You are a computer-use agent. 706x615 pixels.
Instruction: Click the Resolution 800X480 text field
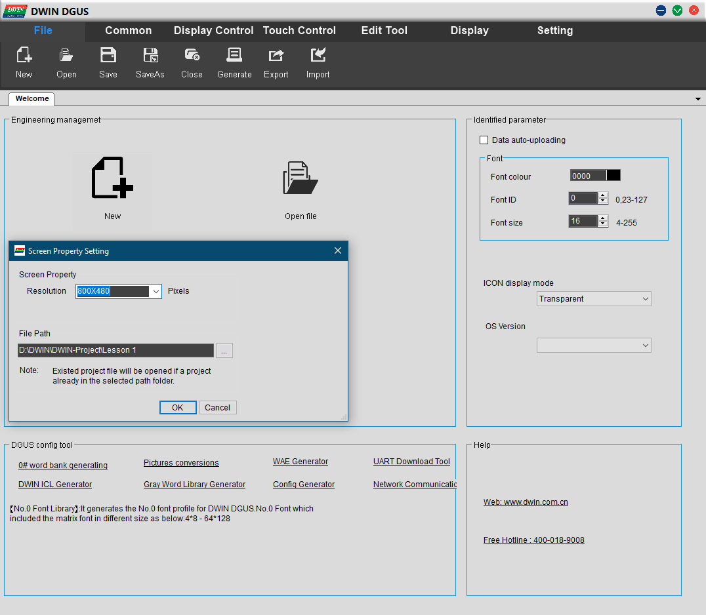click(x=113, y=292)
